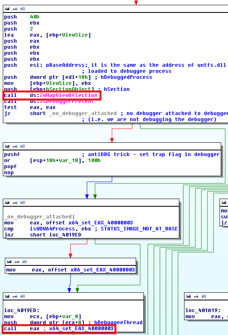Click the set node color icon on the pushf node
The width and height of the screenshot is (228, 335).
tap(7, 146)
